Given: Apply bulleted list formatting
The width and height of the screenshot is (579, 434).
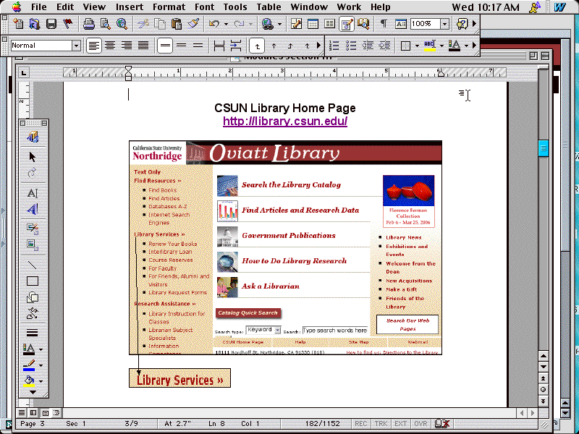Looking at the screenshot, I should point(351,46).
